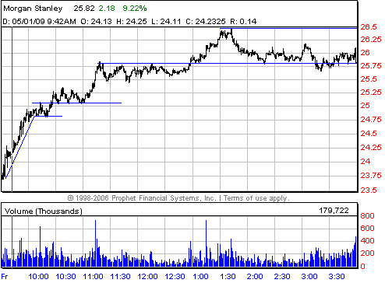Click the Volume (Thousands) panel label
The image size is (385, 290).
coord(43,211)
